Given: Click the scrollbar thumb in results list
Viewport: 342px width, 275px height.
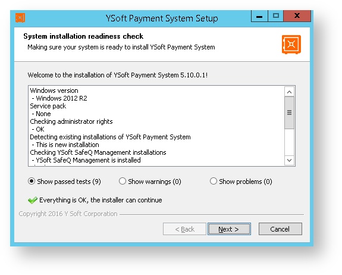Looking at the screenshot, I should (x=290, y=112).
